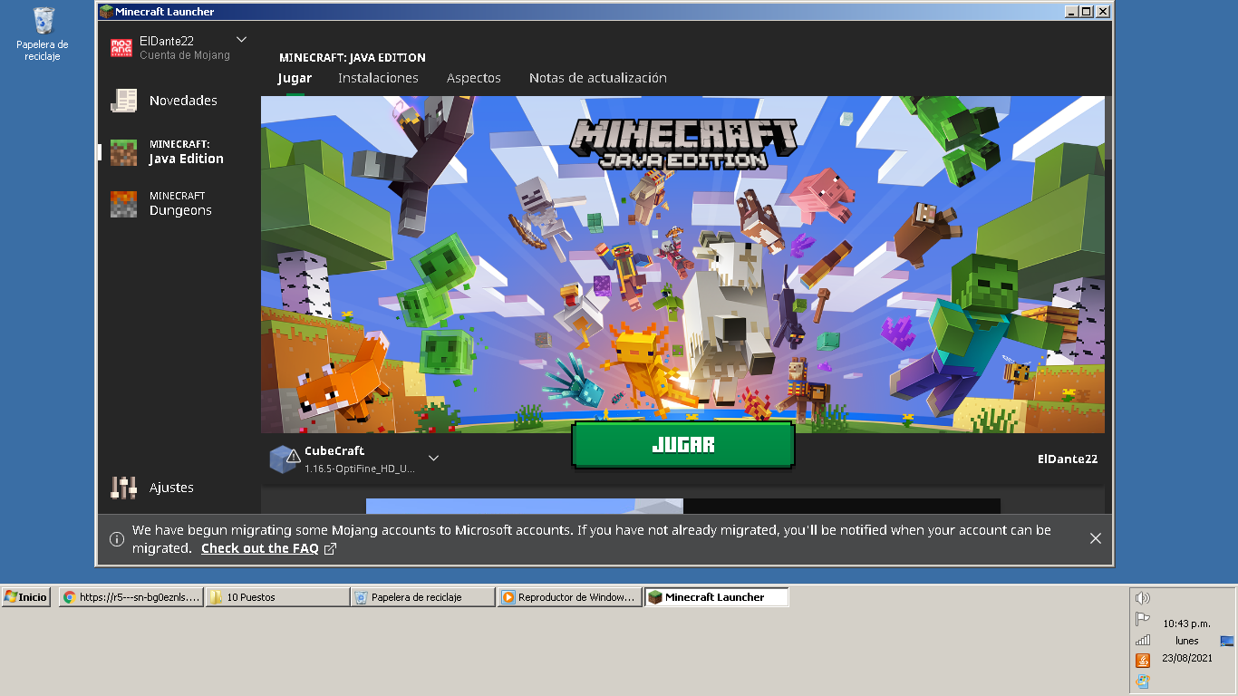Dismiss the Mojang account migration notice
This screenshot has width=1238, height=696.
1095,538
